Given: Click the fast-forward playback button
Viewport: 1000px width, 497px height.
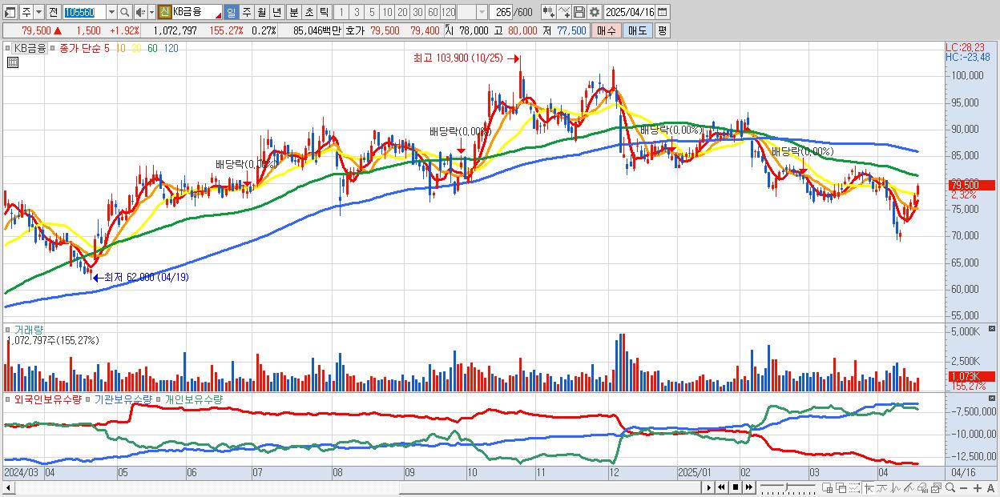Looking at the screenshot, I should 748,487.
